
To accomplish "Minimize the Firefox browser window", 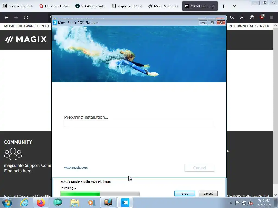I will [x=255, y=3].
